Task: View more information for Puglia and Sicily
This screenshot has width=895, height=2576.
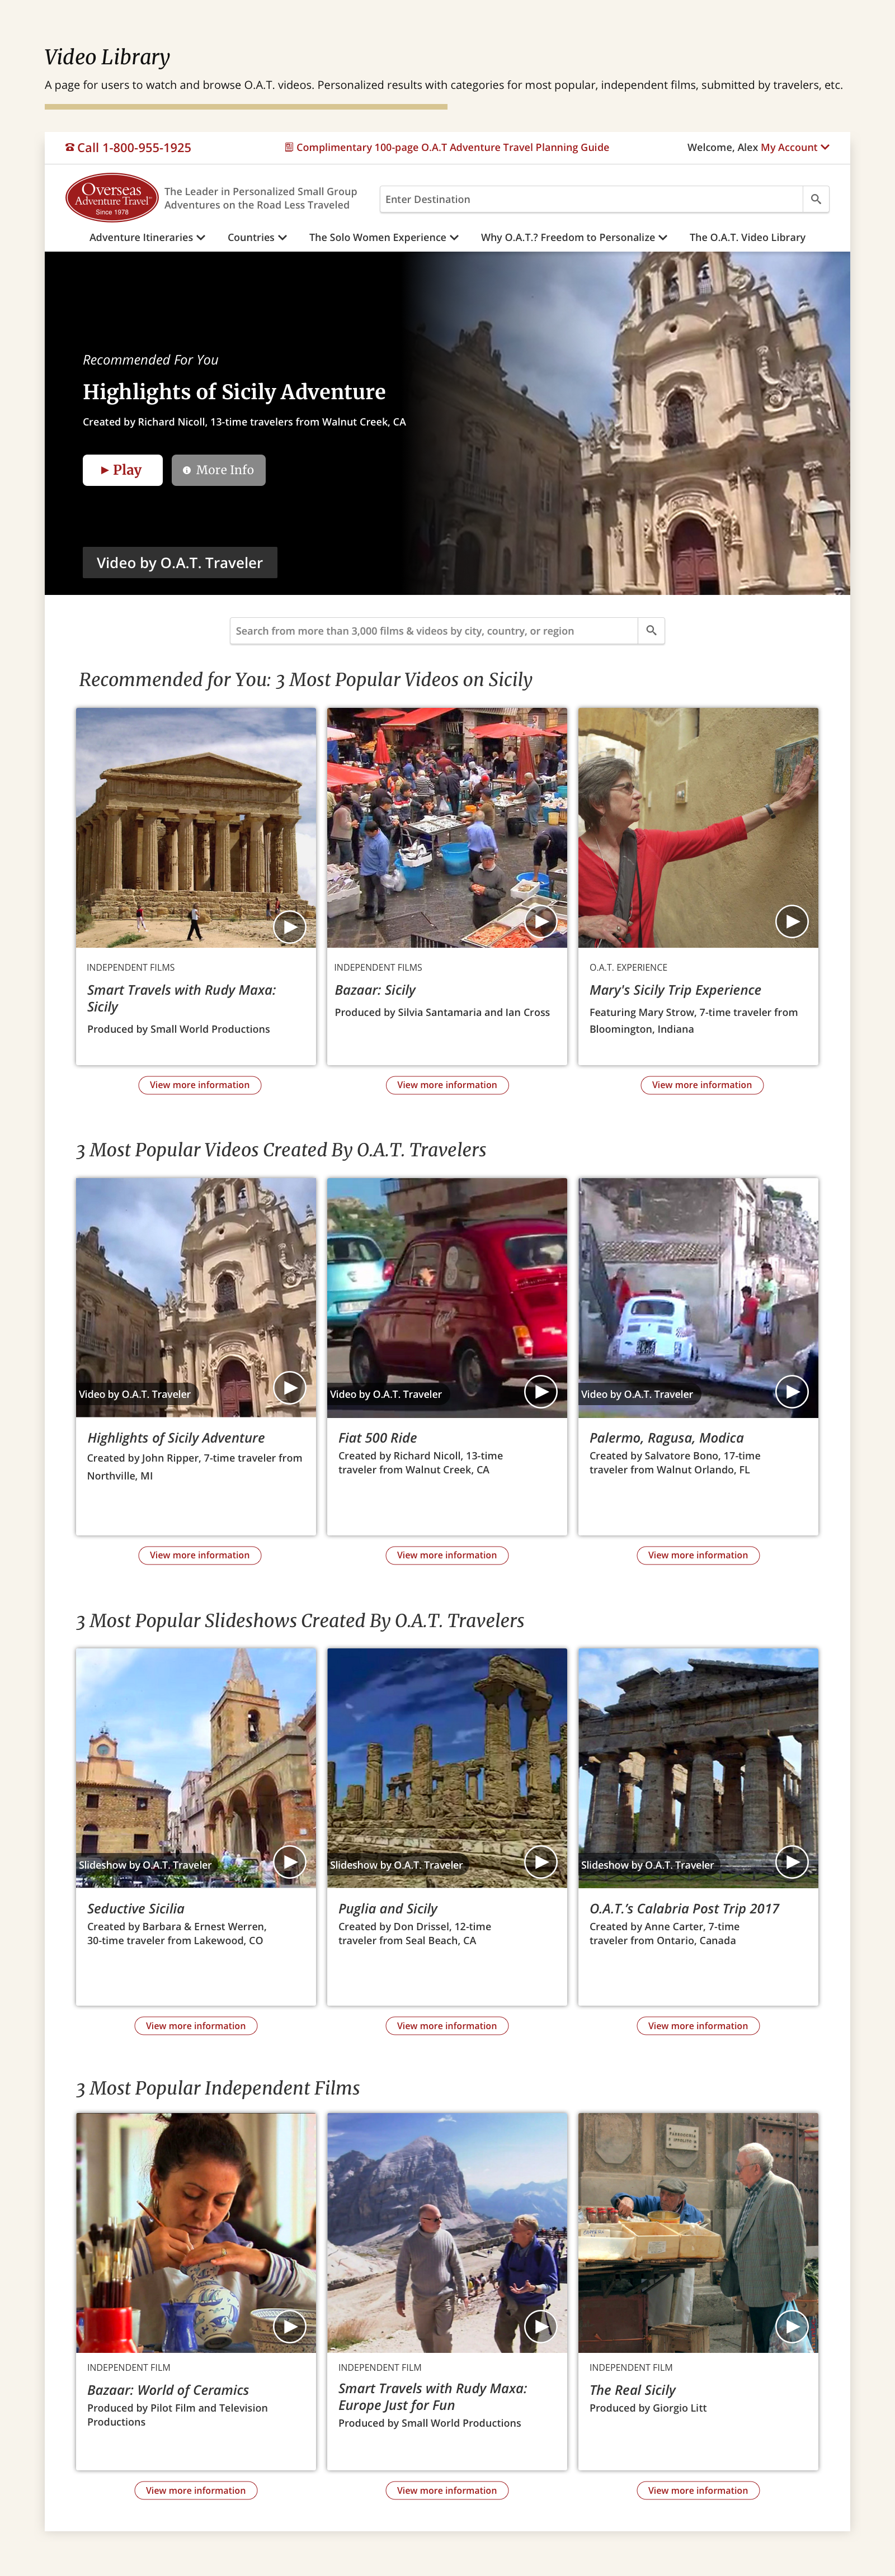Action: point(447,2026)
